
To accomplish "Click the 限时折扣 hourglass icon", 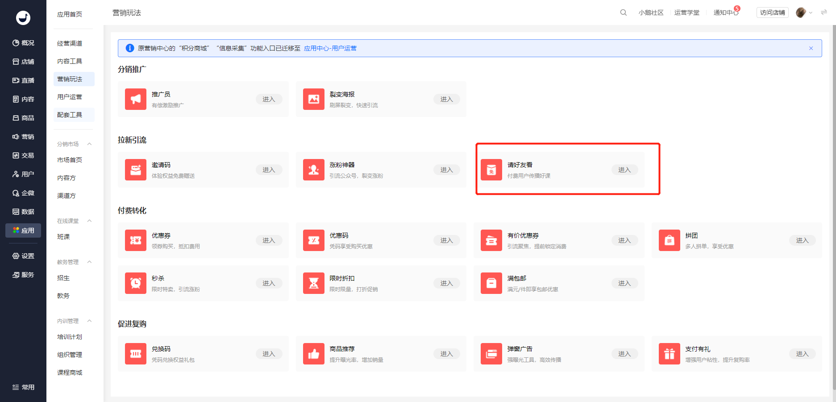I will 314,283.
